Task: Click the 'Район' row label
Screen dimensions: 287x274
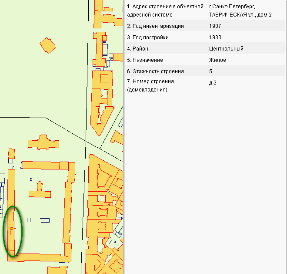Action: 138,49
